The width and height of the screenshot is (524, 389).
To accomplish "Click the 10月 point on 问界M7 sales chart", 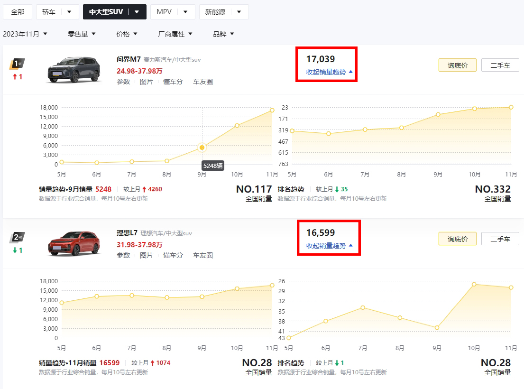I will [x=237, y=126].
